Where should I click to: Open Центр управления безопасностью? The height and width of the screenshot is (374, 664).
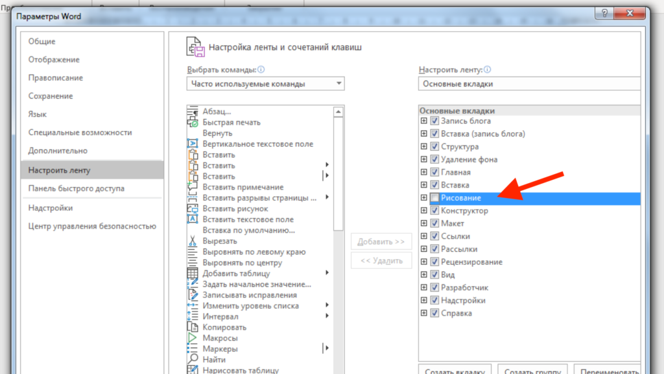coord(92,227)
